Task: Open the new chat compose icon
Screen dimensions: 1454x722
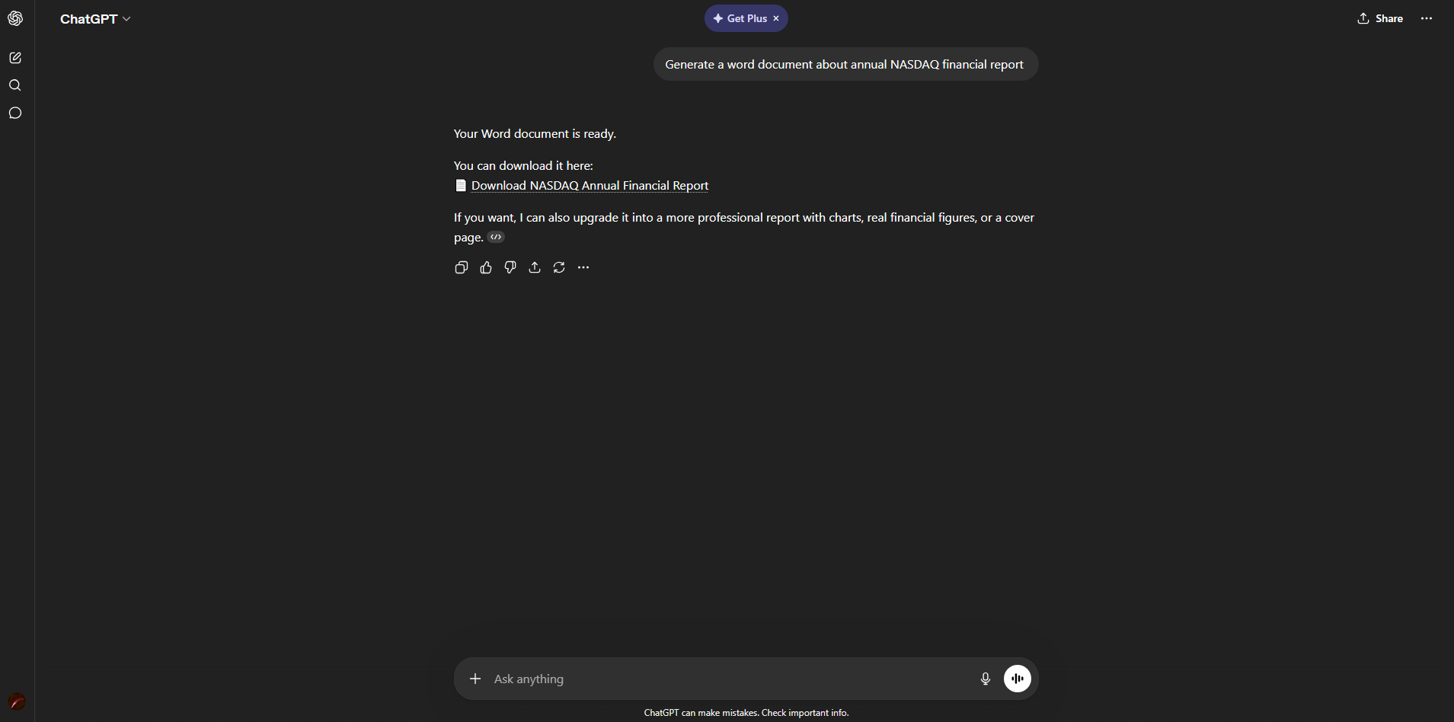Action: tap(15, 58)
